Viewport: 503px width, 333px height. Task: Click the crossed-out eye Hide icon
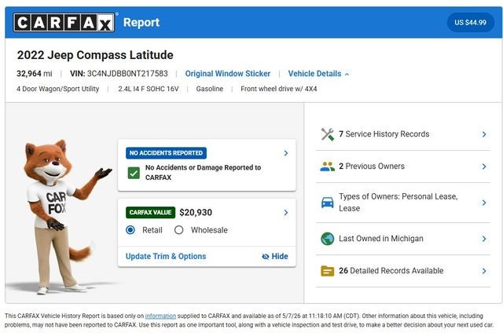(266, 256)
